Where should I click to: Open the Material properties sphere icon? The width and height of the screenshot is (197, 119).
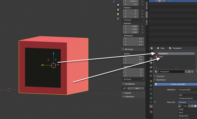click(x=151, y=106)
